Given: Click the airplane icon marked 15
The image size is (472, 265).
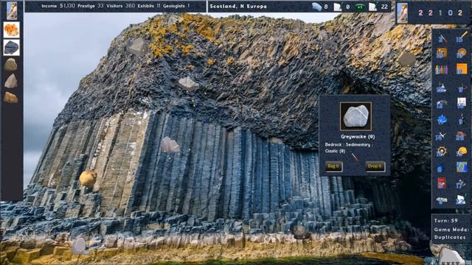Looking at the screenshot, I should (x=441, y=135).
